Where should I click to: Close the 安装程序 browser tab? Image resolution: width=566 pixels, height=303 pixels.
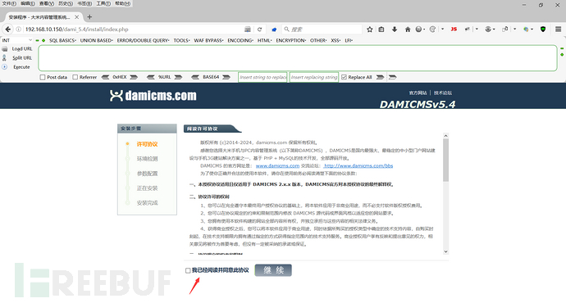click(77, 17)
